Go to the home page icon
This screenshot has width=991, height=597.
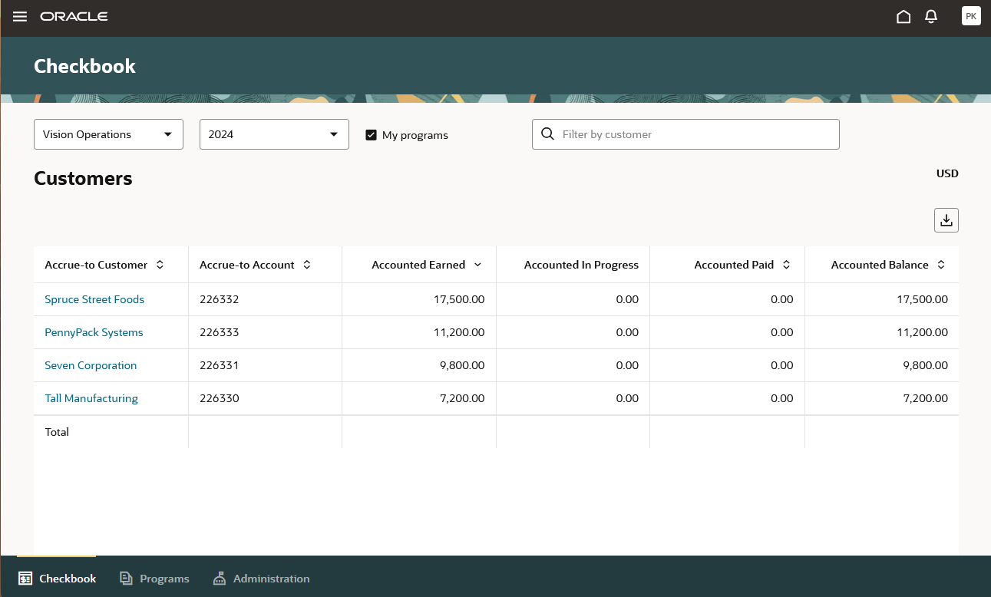tap(903, 15)
